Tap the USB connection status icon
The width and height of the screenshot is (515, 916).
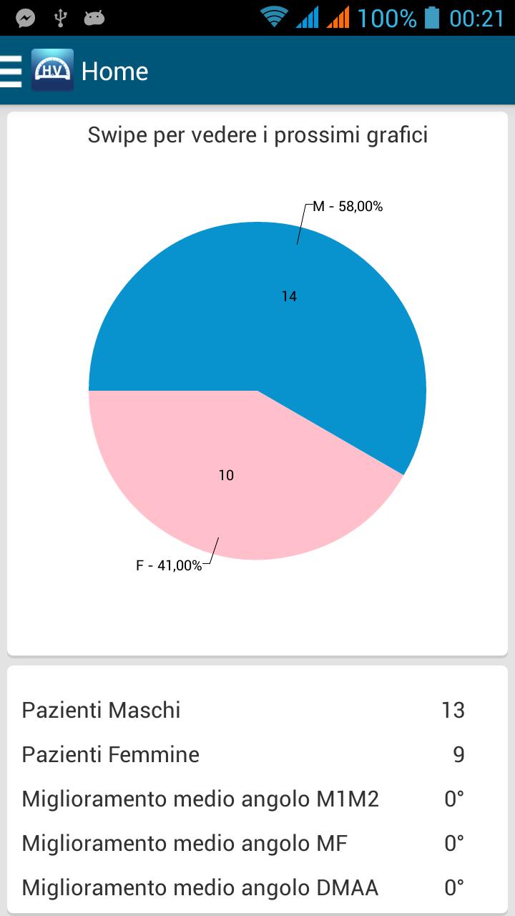pyautogui.click(x=60, y=18)
